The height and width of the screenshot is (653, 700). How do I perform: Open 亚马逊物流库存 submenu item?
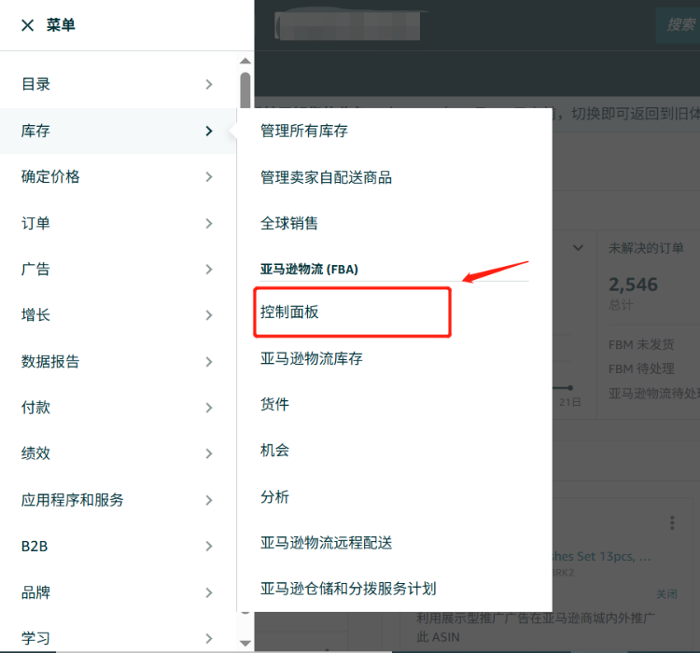(x=311, y=358)
